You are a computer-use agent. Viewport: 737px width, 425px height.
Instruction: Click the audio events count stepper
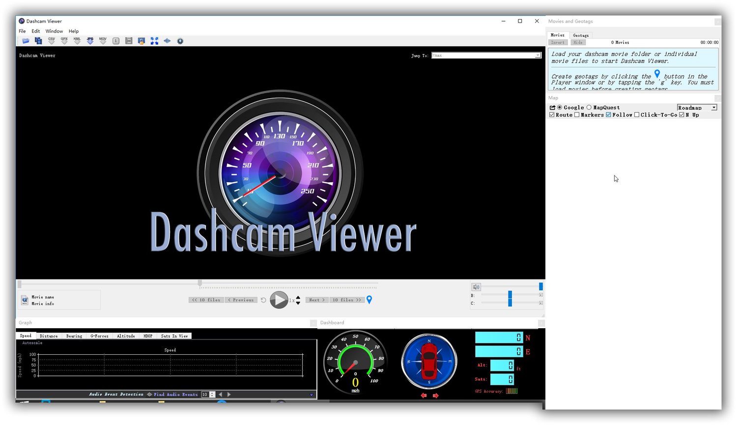[x=212, y=394]
